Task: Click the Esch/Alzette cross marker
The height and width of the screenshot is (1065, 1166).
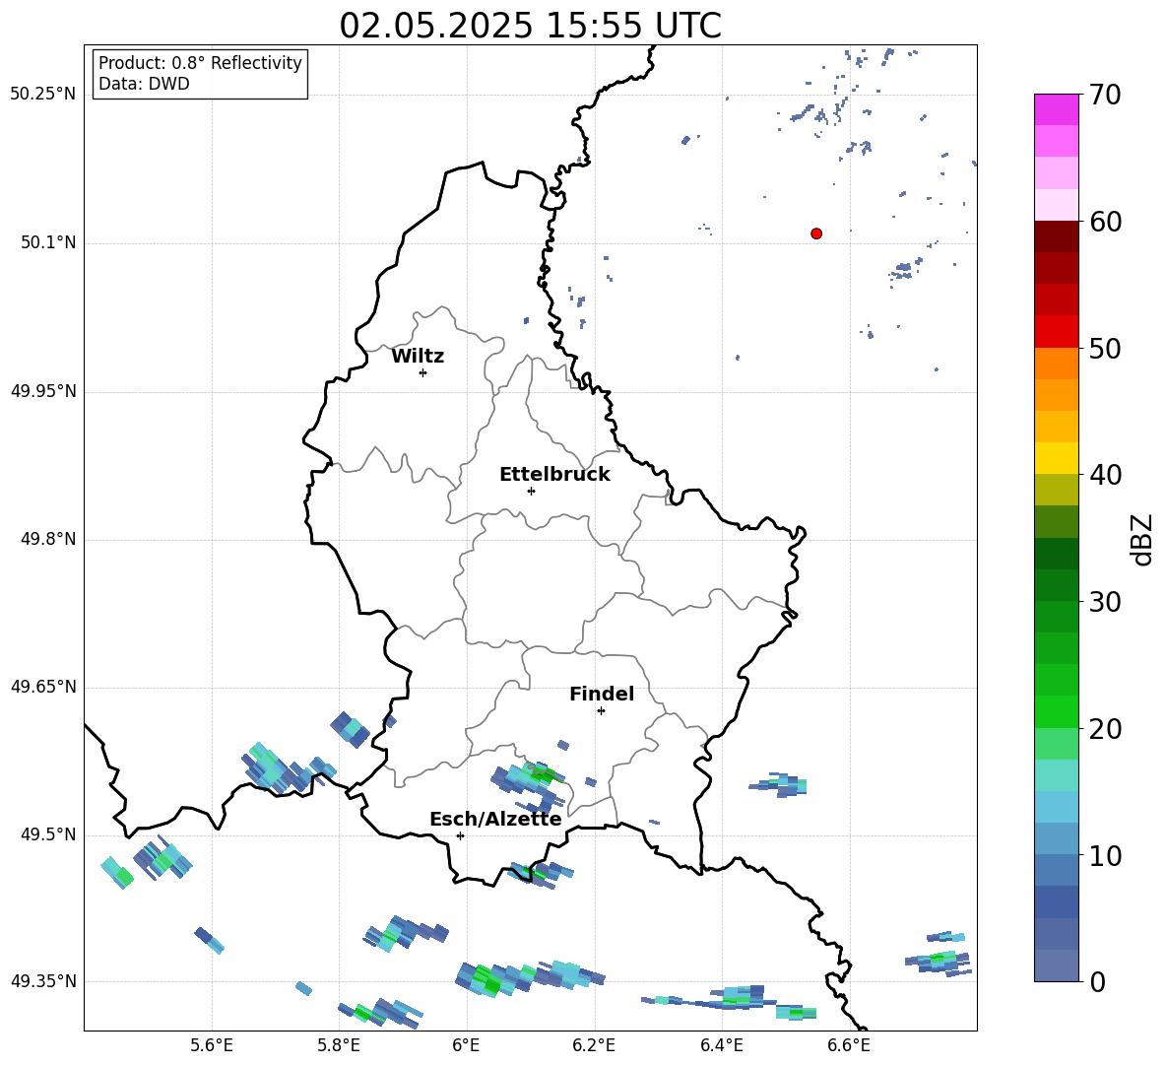Action: (460, 835)
